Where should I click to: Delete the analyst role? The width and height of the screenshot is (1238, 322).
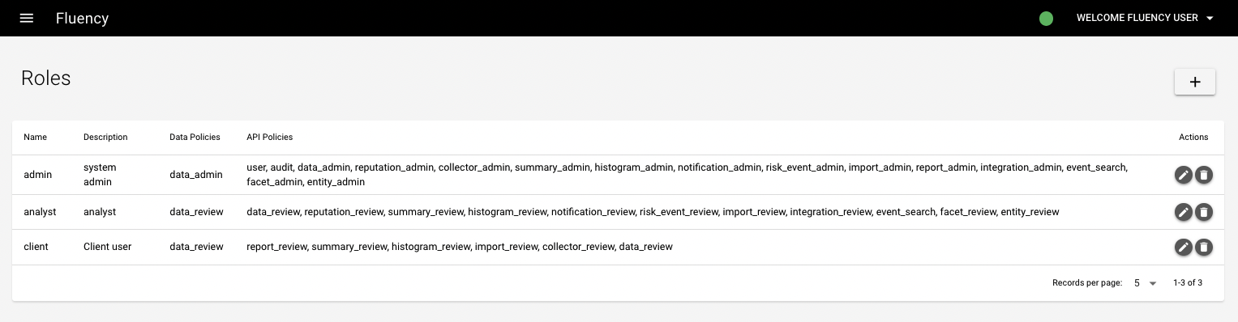tap(1204, 212)
